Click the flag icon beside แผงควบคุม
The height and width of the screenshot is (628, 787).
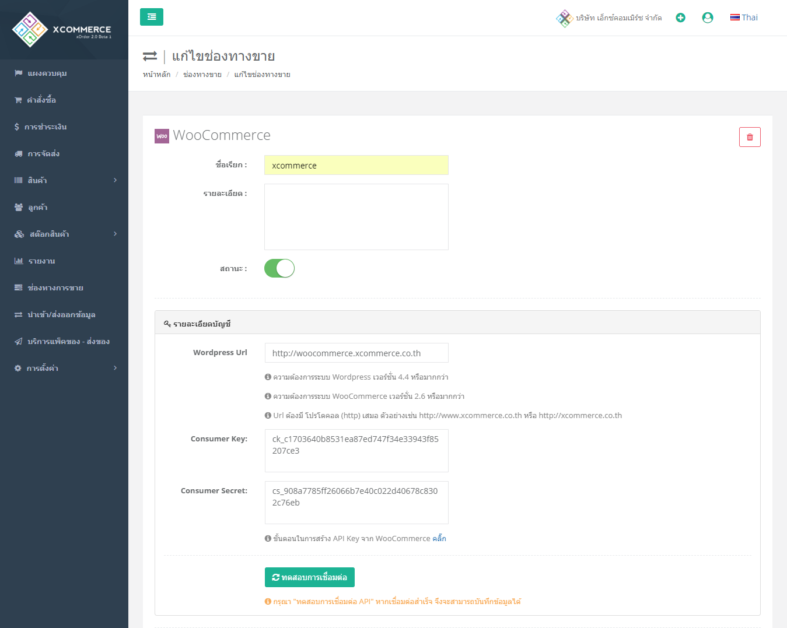click(x=18, y=73)
